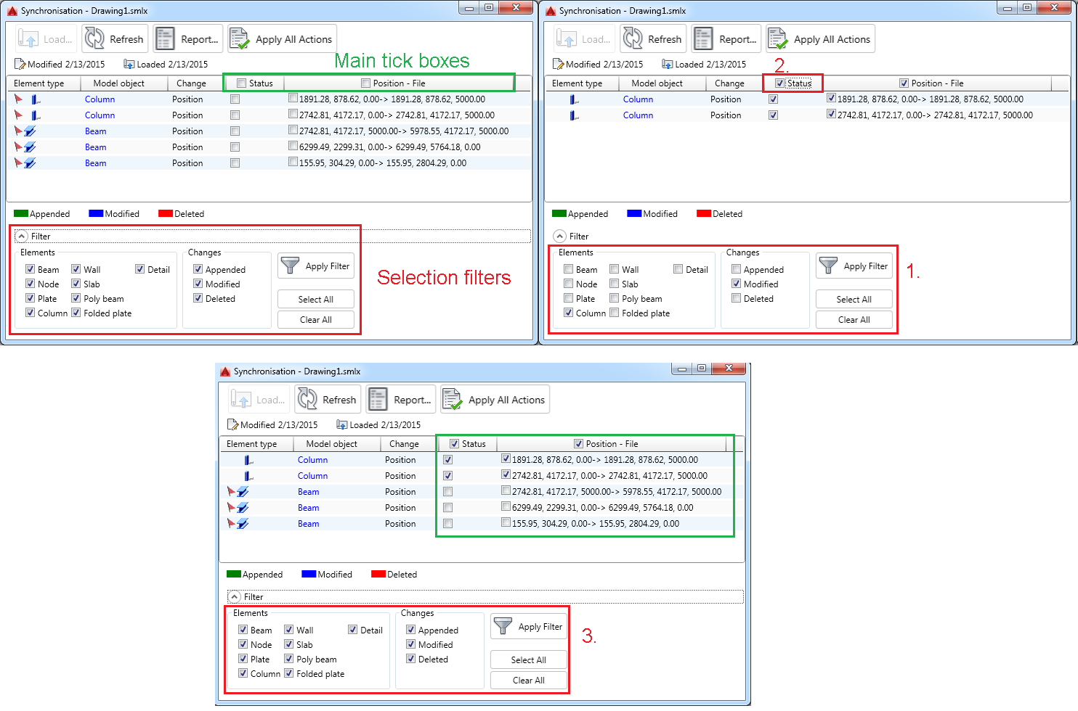Click Apply All Actions in the top-left window
Viewport: 1078px width, 711px height.
click(282, 39)
